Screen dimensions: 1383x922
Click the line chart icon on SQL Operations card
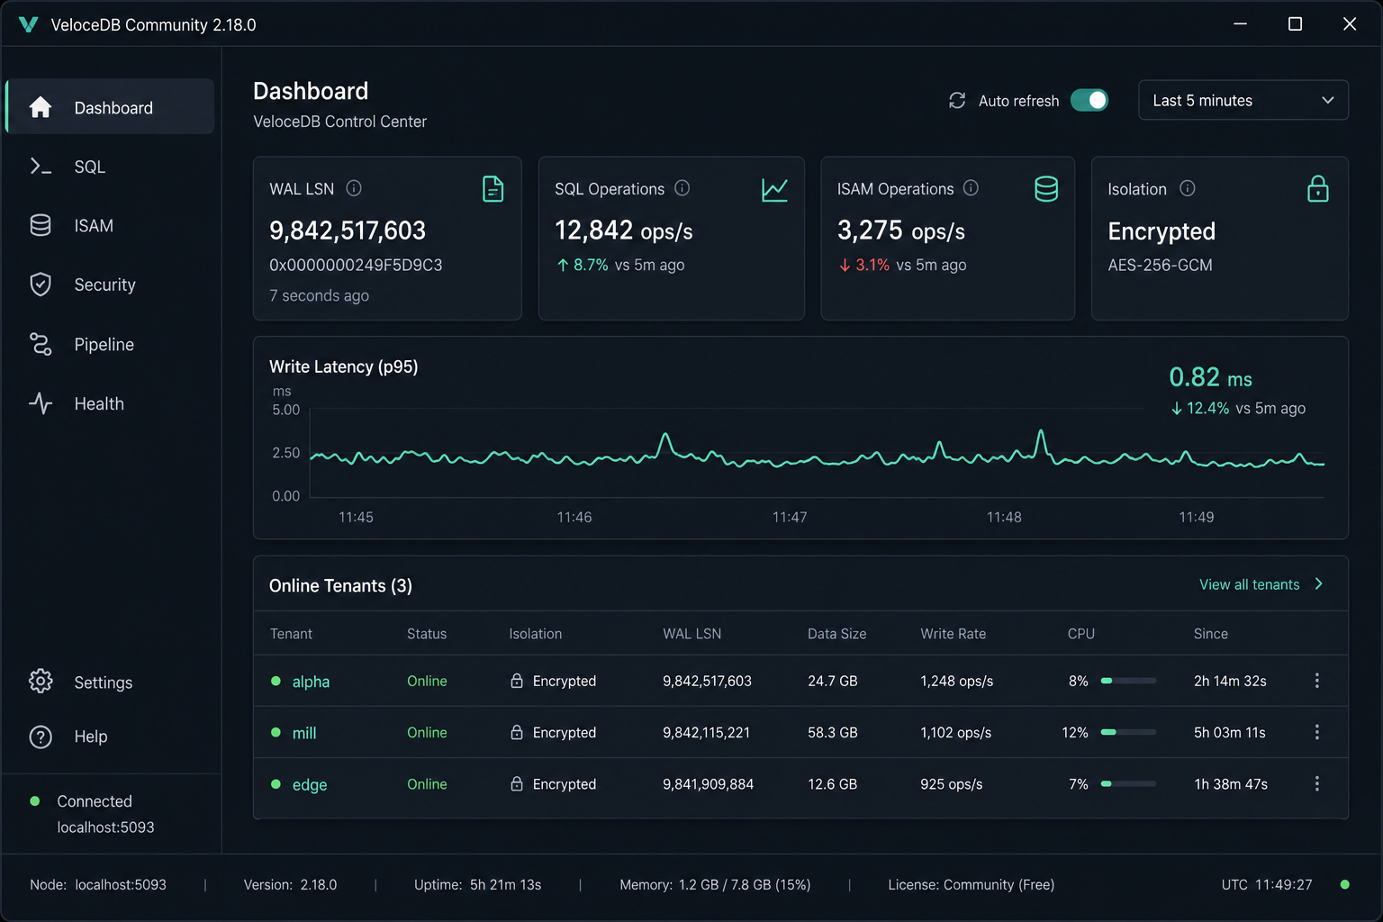(774, 189)
